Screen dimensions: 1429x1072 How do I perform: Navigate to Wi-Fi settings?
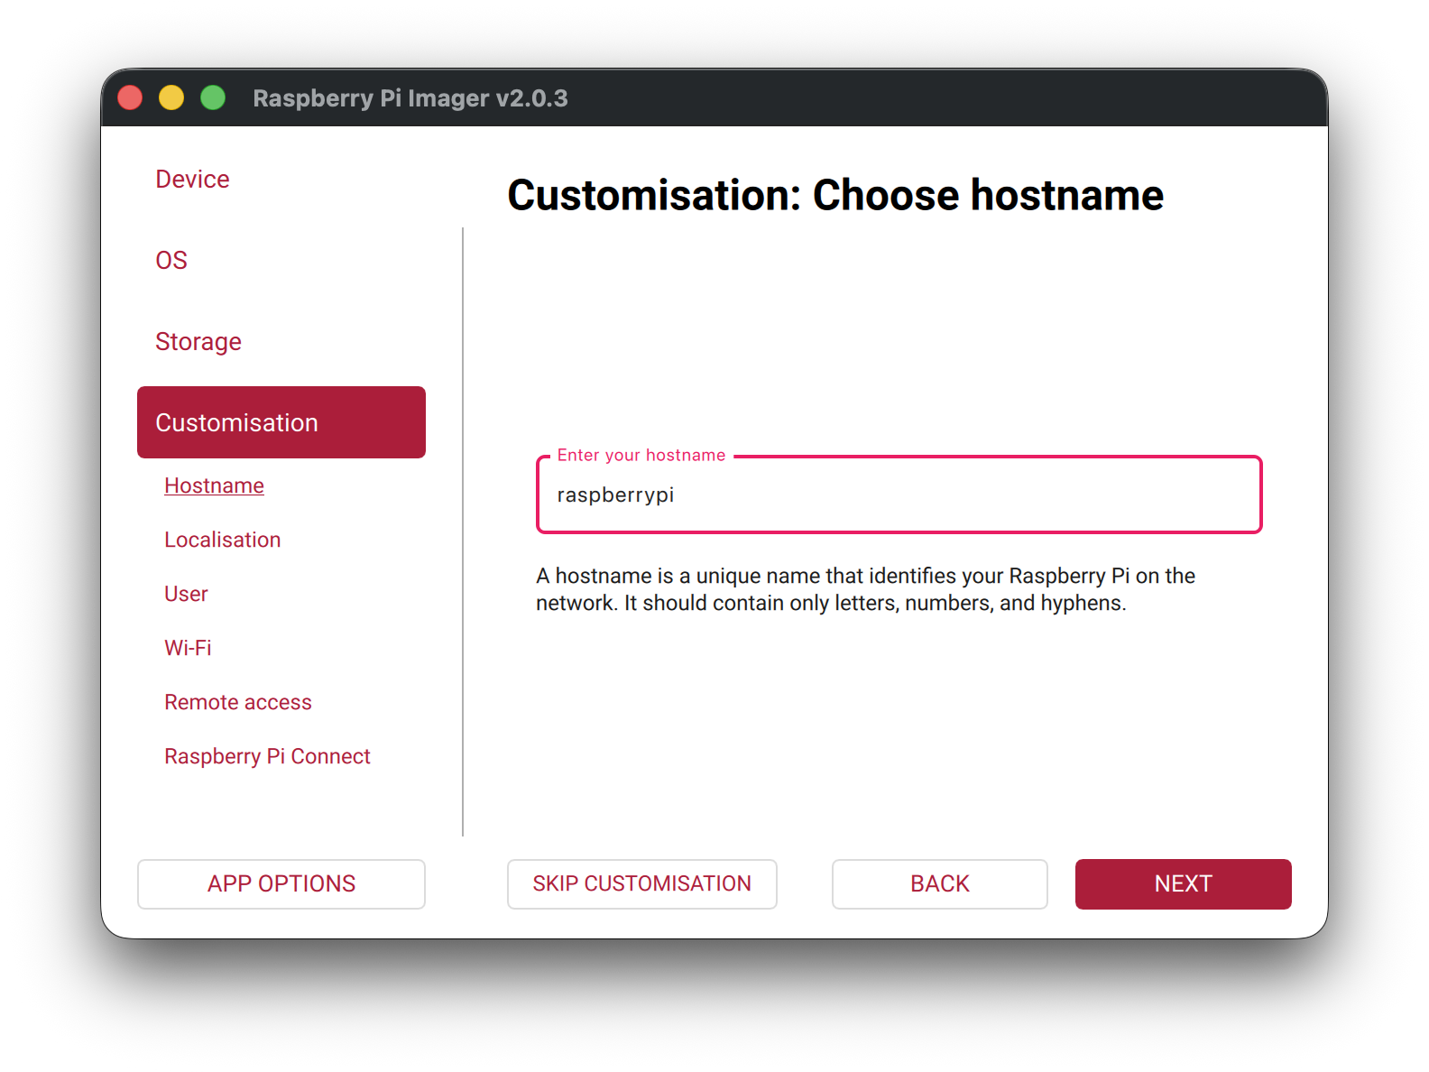[188, 648]
